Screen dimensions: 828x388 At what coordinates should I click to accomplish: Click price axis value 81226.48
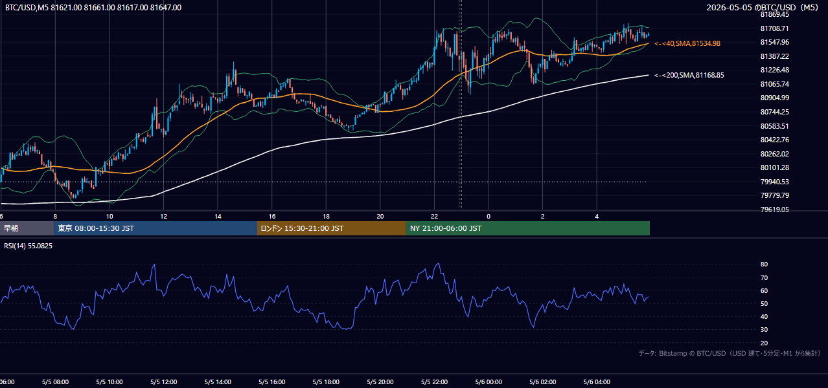pyautogui.click(x=774, y=70)
